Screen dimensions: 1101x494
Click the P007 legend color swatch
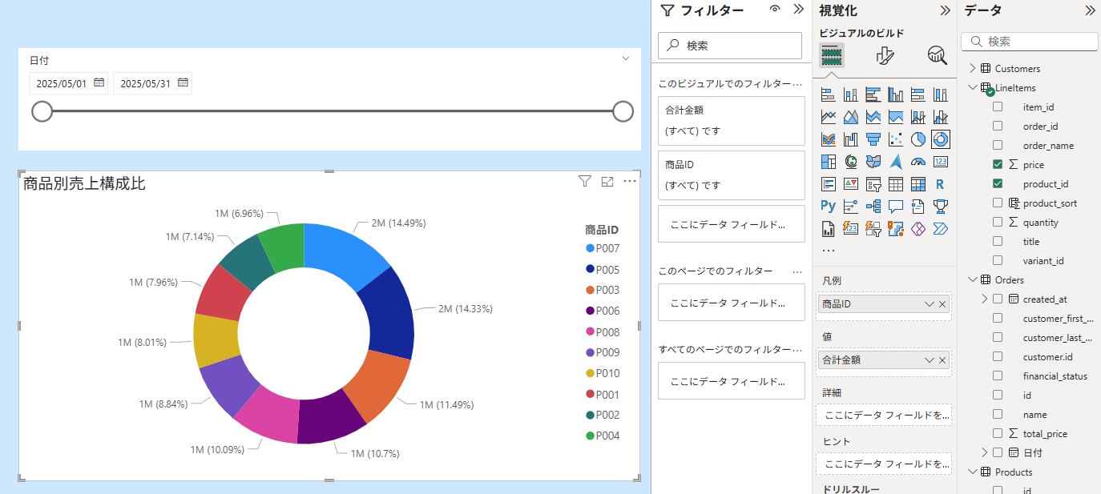591,249
